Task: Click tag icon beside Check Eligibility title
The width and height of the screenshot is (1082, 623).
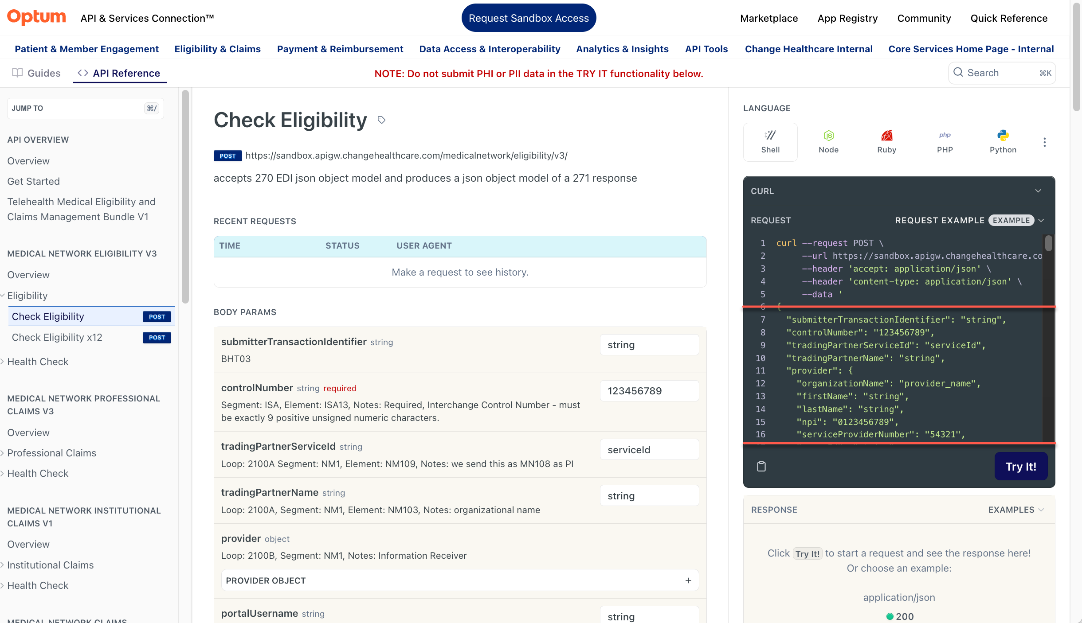Action: pos(381,120)
